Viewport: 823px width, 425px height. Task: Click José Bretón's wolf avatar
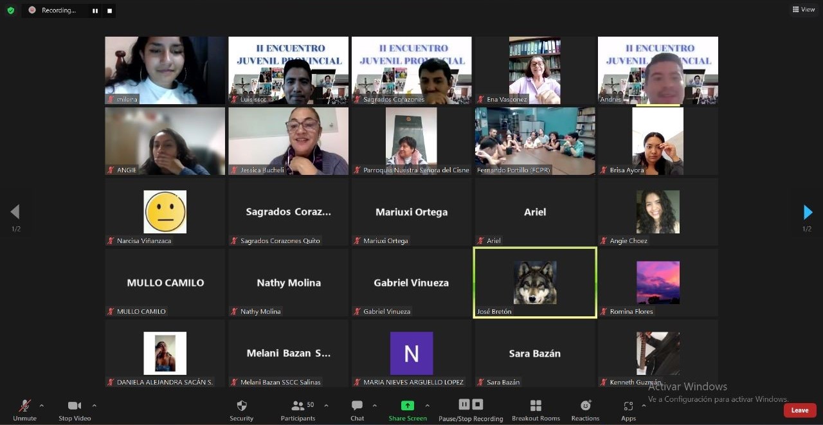[535, 282]
